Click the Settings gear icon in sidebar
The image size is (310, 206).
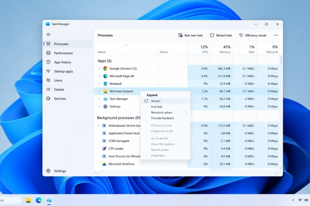point(48,171)
